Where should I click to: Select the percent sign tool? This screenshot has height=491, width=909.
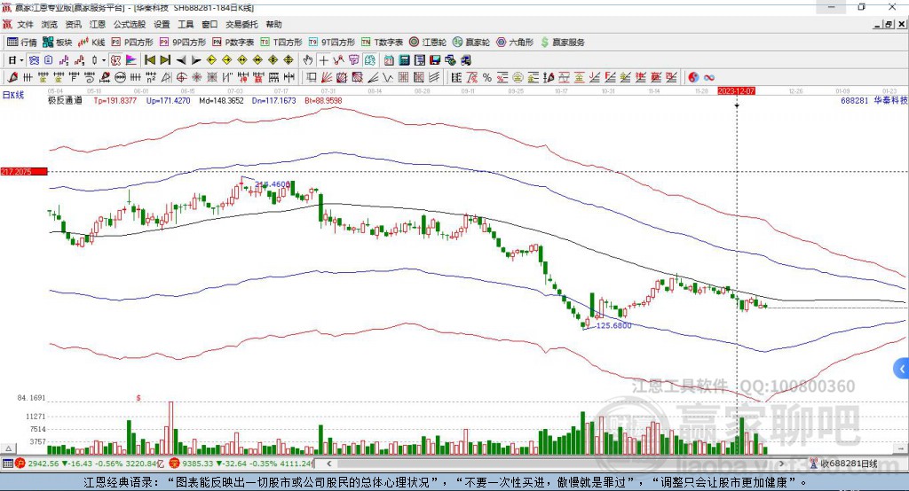487,78
